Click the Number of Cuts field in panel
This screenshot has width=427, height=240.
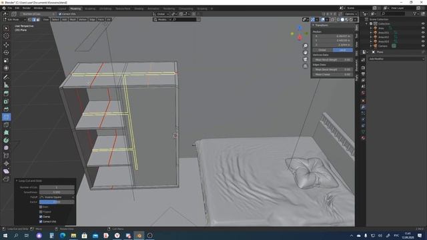click(57, 187)
